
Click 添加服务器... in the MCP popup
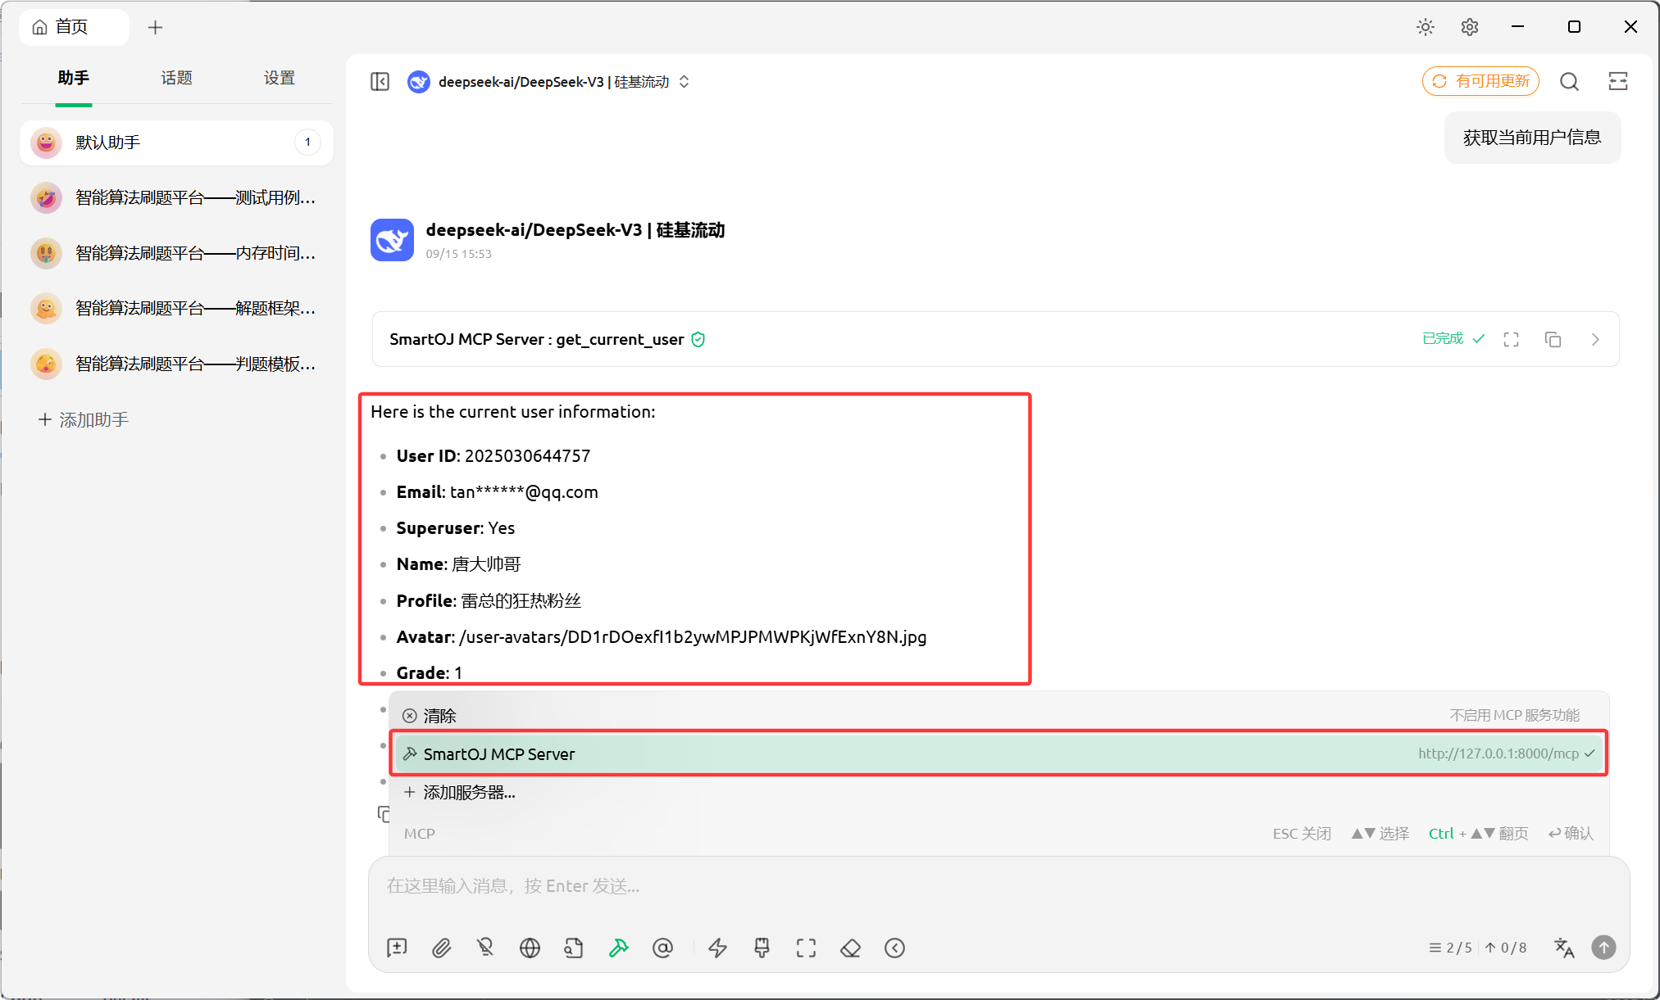[x=998, y=792]
